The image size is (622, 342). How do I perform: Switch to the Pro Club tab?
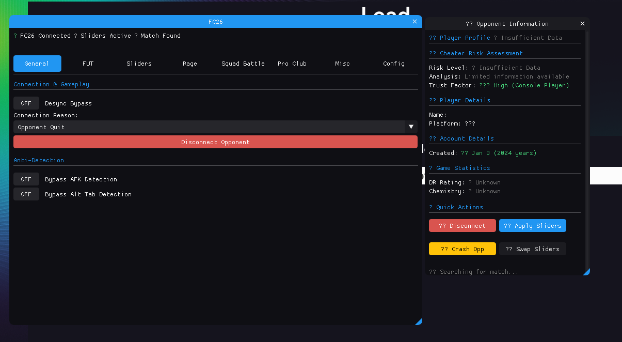[x=292, y=64]
